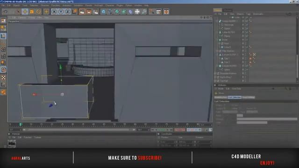Toggle the X axis lock
This screenshot has height=168, width=299.
54,12
